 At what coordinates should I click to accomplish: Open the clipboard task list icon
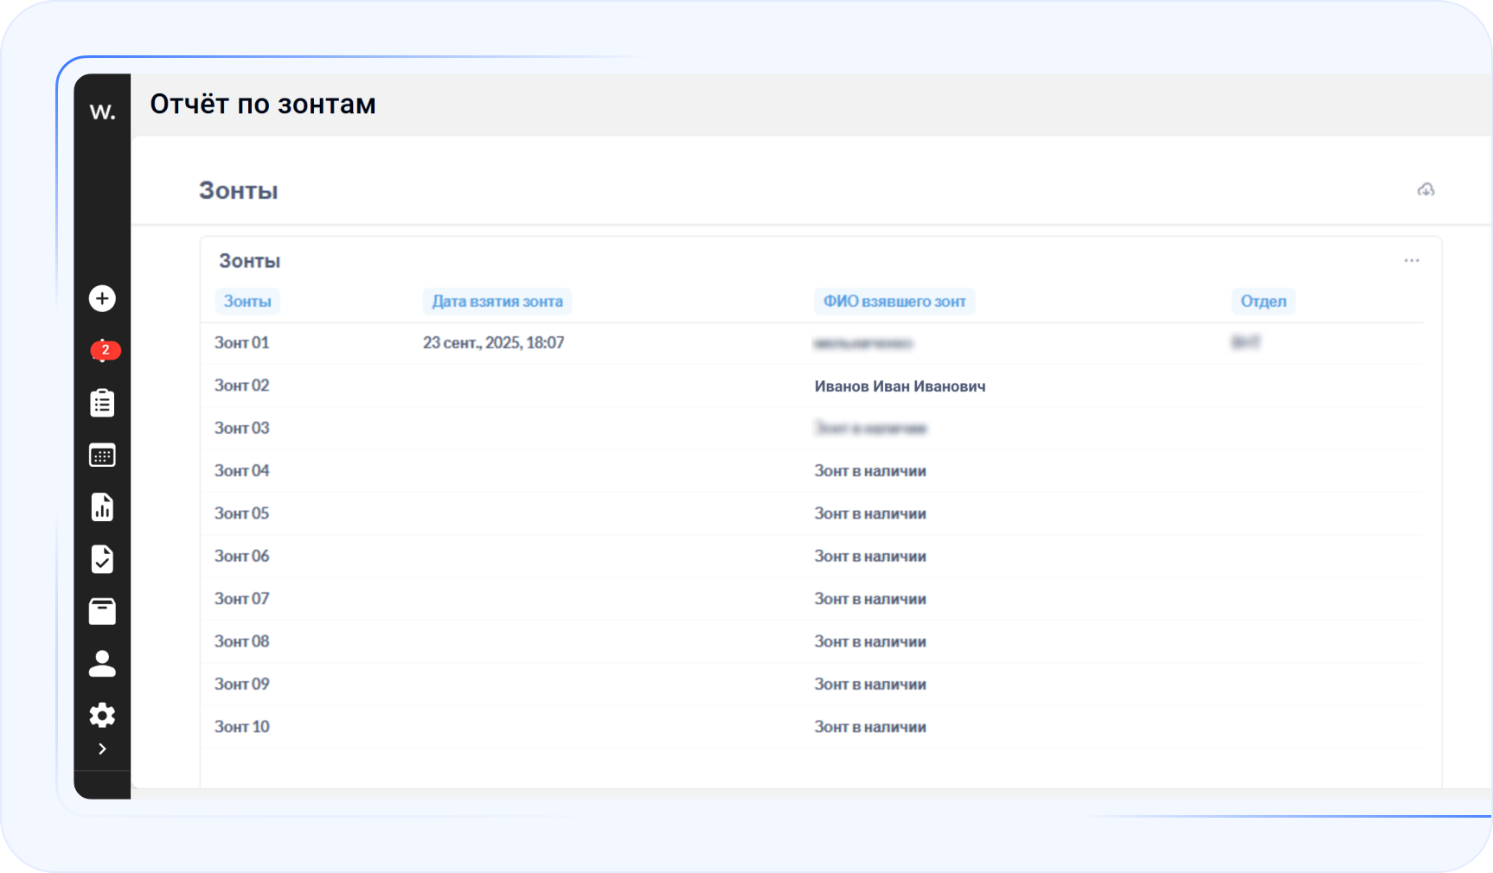click(102, 403)
